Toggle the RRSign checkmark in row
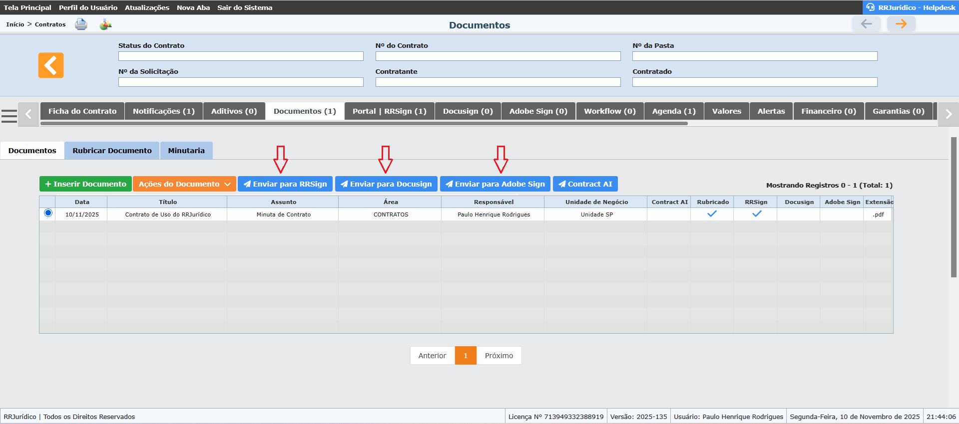959x424 pixels. point(756,214)
